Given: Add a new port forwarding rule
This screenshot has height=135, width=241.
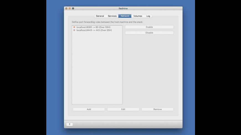Looking at the screenshot, I should click(89, 109).
